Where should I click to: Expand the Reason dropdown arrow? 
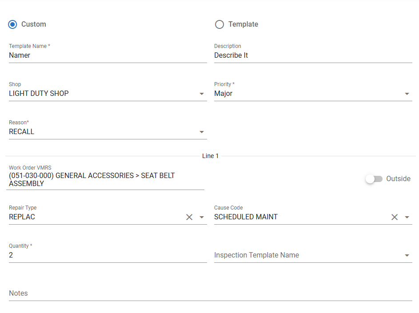[202, 132]
